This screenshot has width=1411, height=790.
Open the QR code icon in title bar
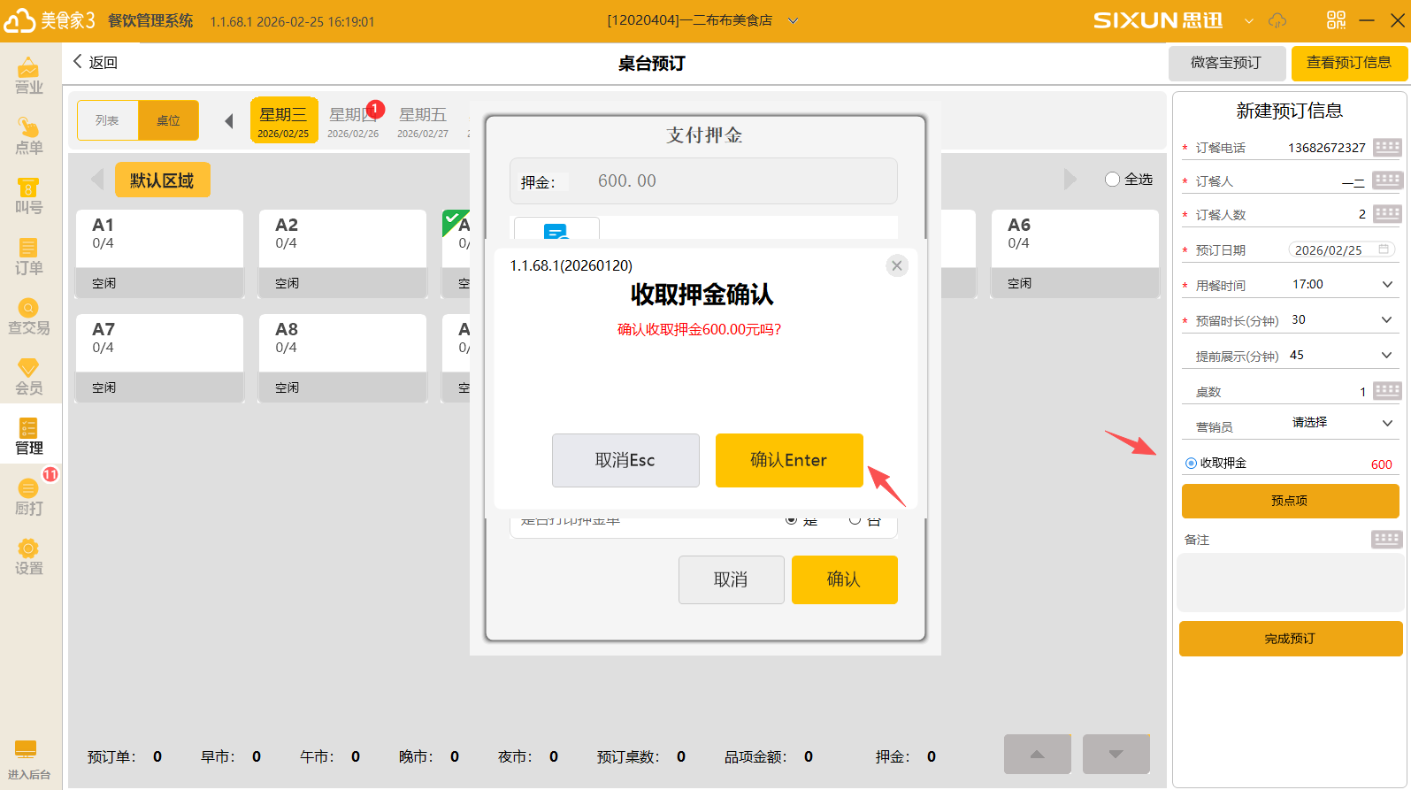[x=1336, y=20]
